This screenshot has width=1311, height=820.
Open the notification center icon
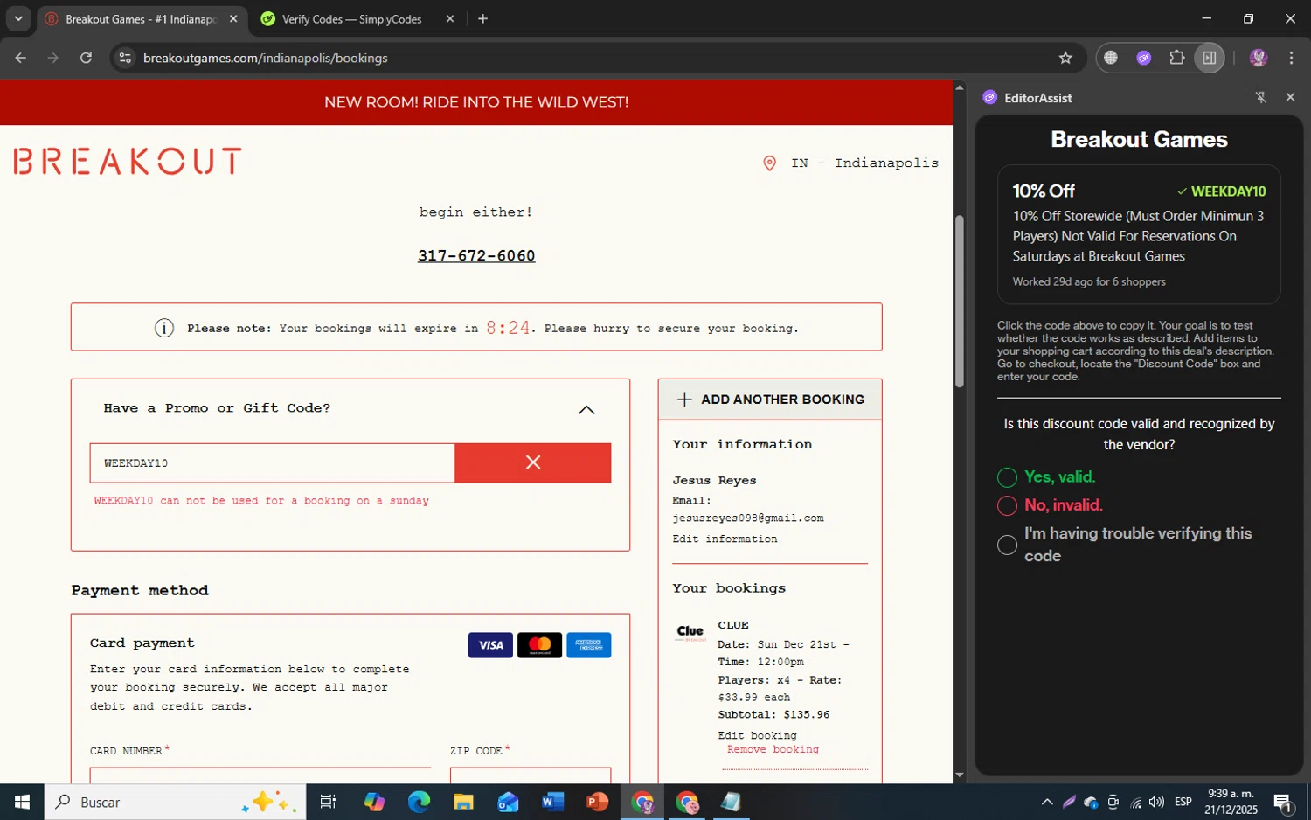pyautogui.click(x=1284, y=802)
